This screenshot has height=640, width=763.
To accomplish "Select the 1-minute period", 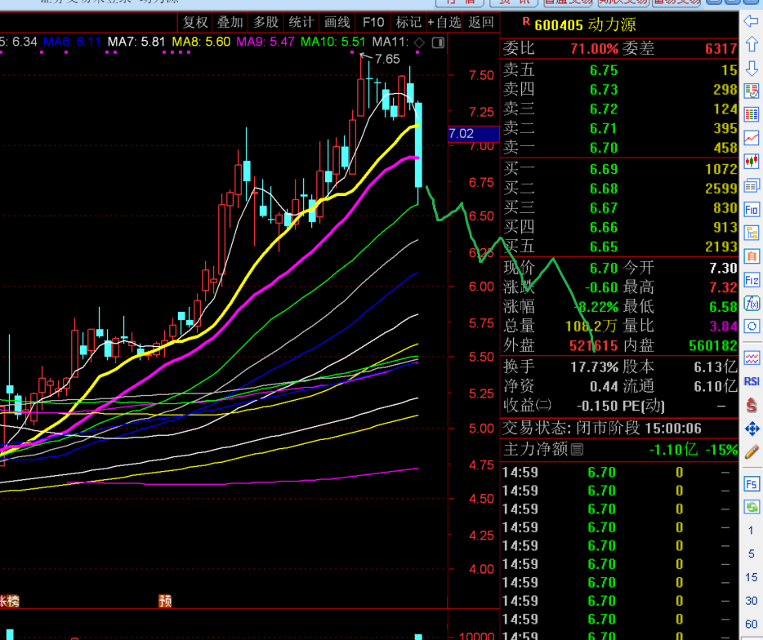I will click(751, 531).
